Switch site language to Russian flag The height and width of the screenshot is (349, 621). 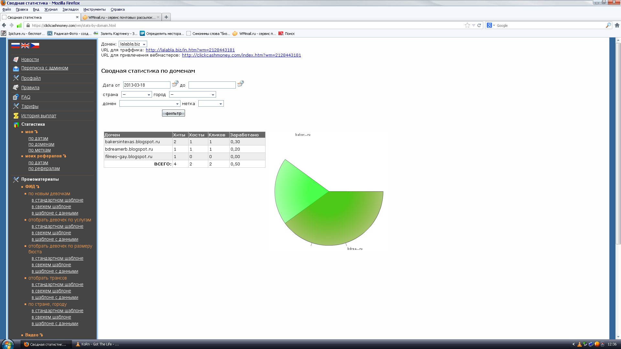15,46
